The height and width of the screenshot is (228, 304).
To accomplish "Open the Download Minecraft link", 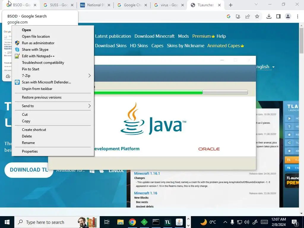I will point(154,36).
